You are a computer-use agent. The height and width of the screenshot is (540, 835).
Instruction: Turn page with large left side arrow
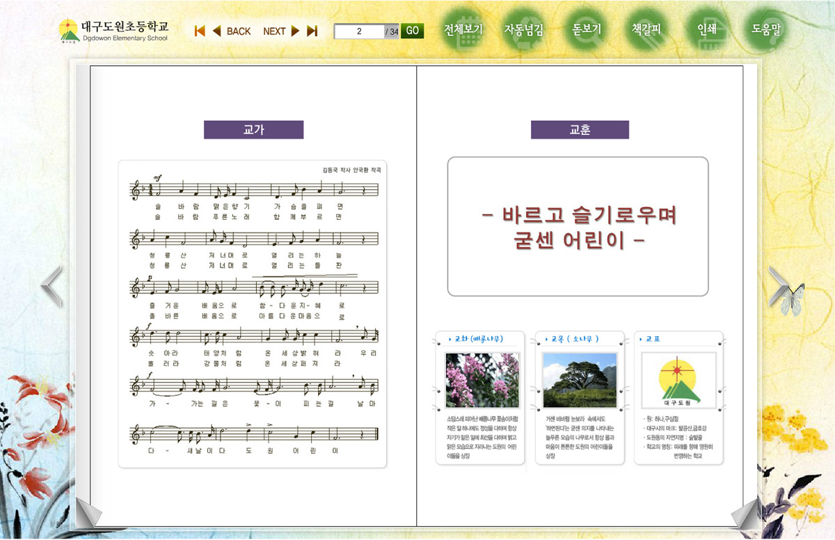[51, 286]
